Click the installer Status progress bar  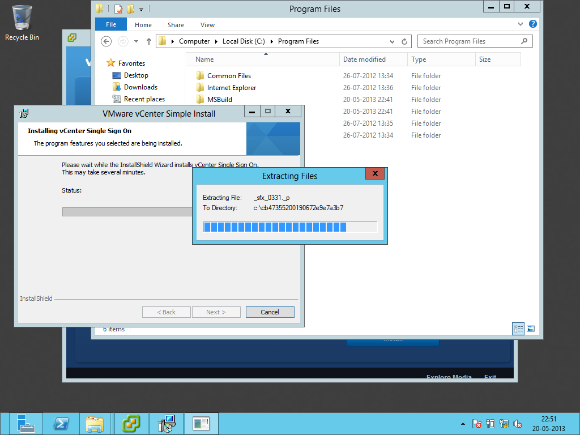click(x=127, y=212)
